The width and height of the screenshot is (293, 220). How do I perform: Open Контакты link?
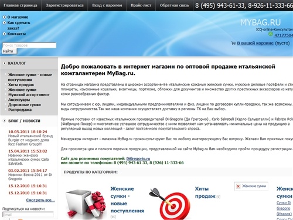click(16, 34)
